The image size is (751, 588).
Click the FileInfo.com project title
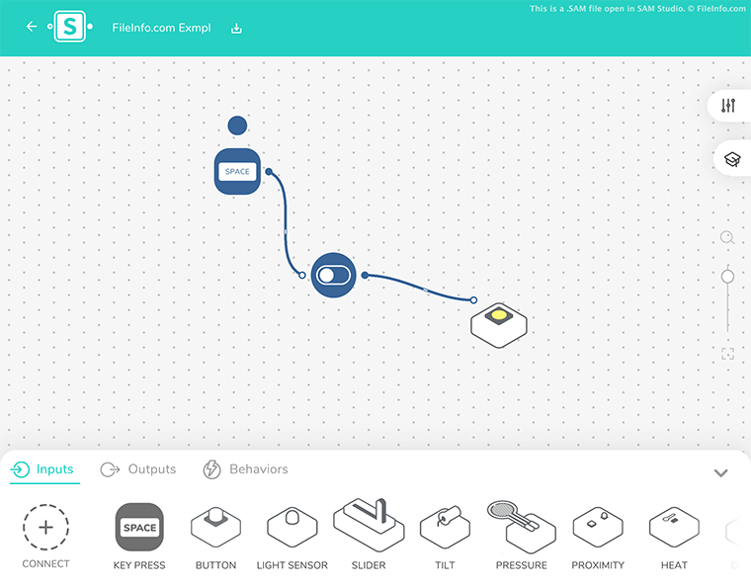click(161, 28)
